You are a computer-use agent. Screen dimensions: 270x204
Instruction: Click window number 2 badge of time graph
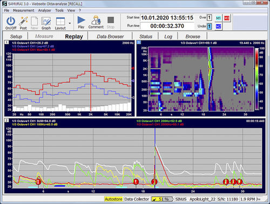coord(6,120)
